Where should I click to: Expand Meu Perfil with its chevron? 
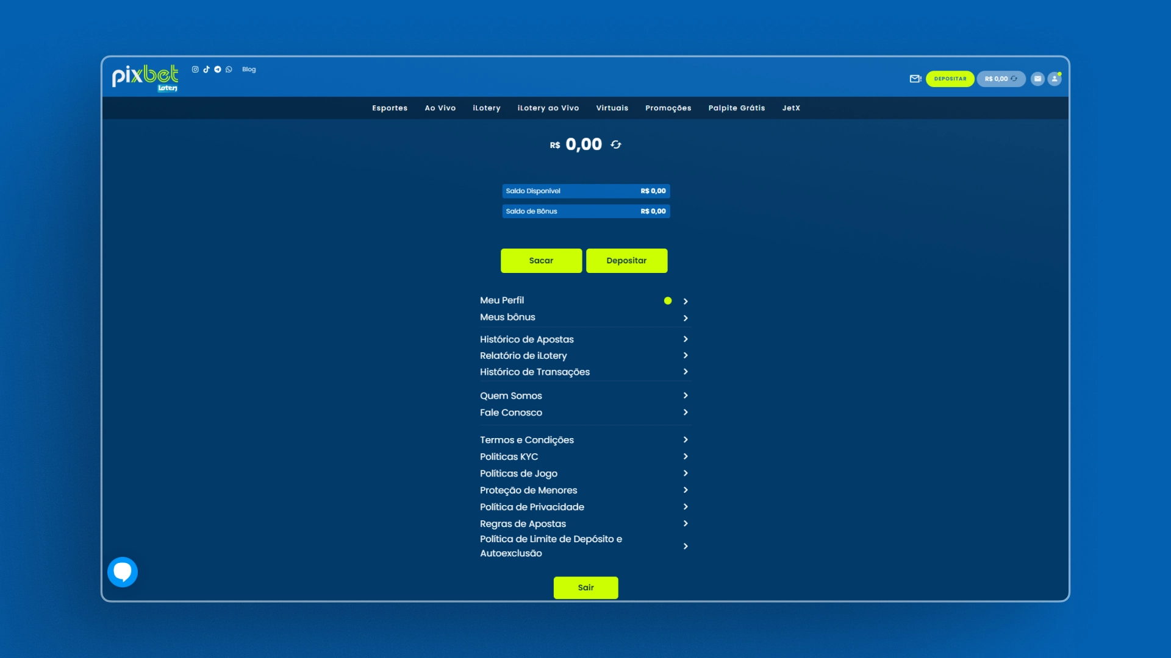point(686,301)
